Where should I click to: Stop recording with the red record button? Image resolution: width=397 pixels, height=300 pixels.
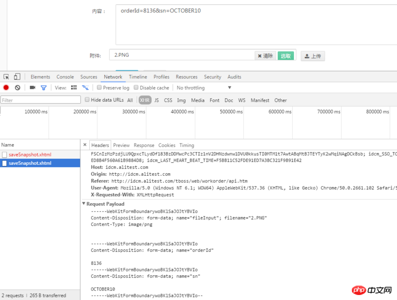coord(6,88)
